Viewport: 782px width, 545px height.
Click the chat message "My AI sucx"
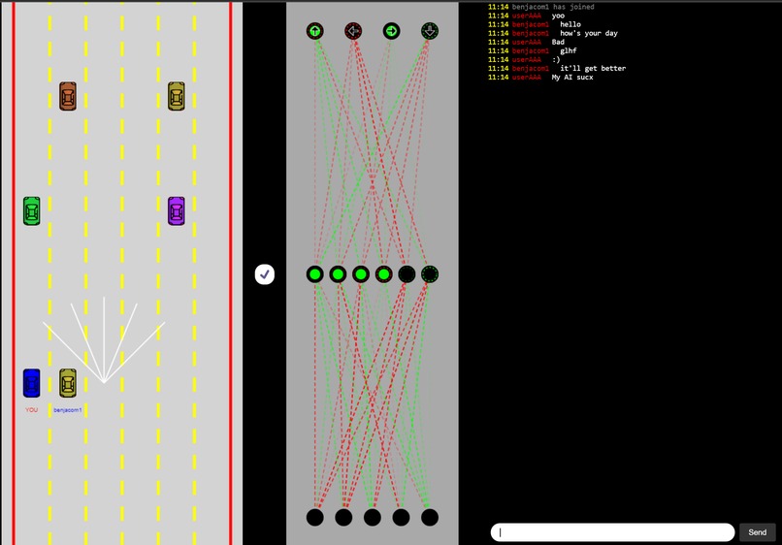click(572, 78)
